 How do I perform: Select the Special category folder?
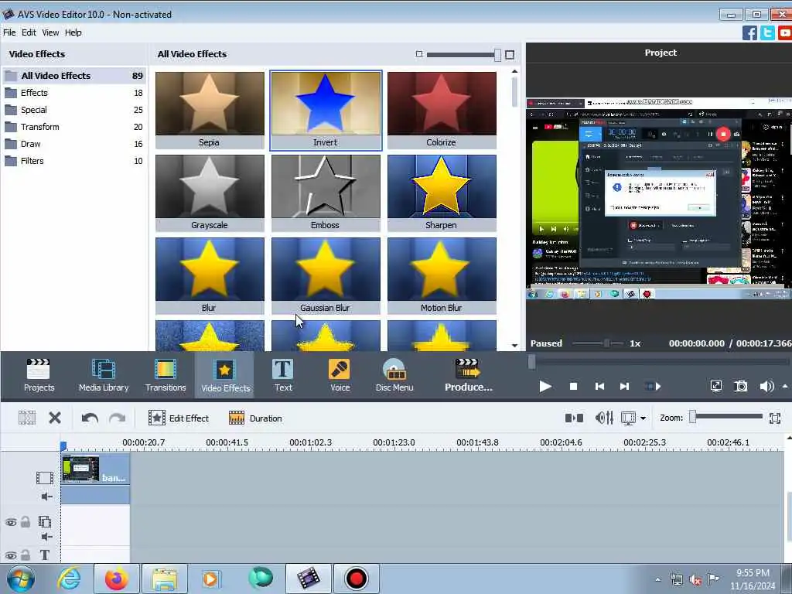pos(74,110)
